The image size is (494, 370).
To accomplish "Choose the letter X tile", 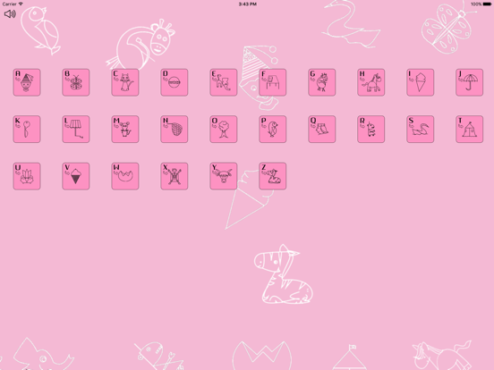I will click(x=175, y=176).
